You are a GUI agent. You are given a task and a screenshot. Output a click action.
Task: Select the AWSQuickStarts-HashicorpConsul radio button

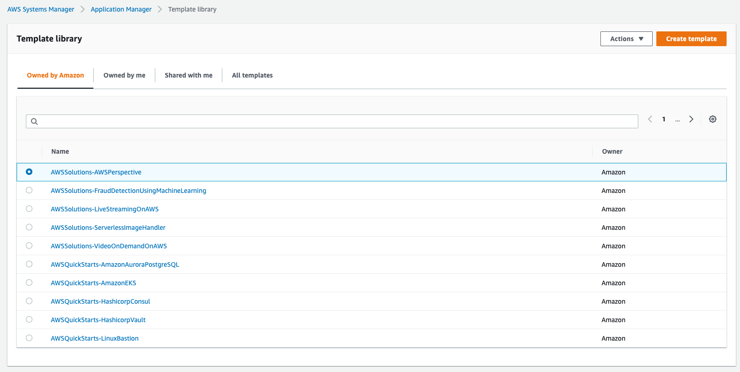pyautogui.click(x=29, y=301)
